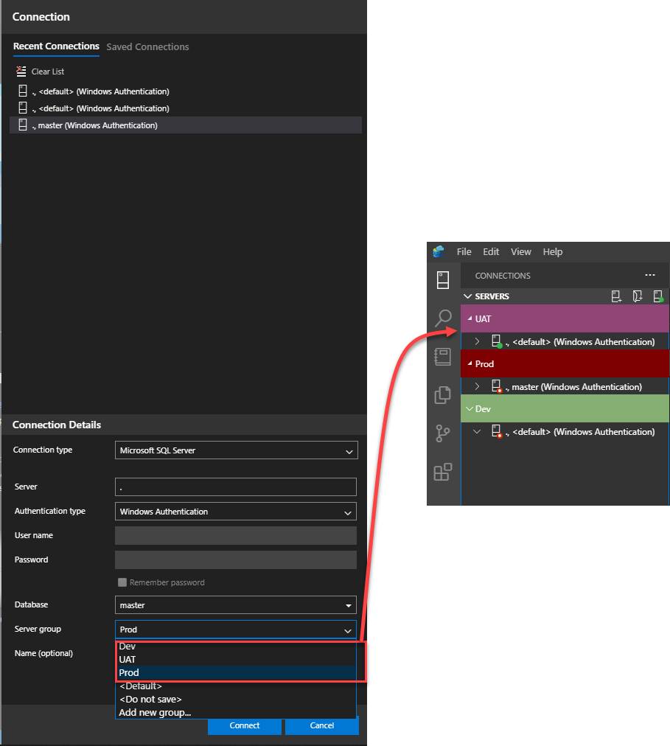Click server icon of the master recent connection
Image resolution: width=670 pixels, height=746 pixels.
click(22, 125)
